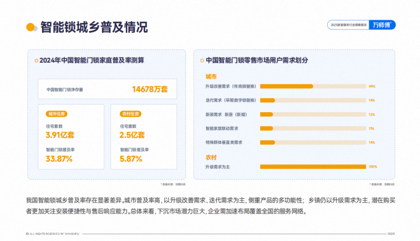This screenshot has height=241, width=420.
Task: Click the 万师傅 logo badge
Action: click(x=385, y=25)
